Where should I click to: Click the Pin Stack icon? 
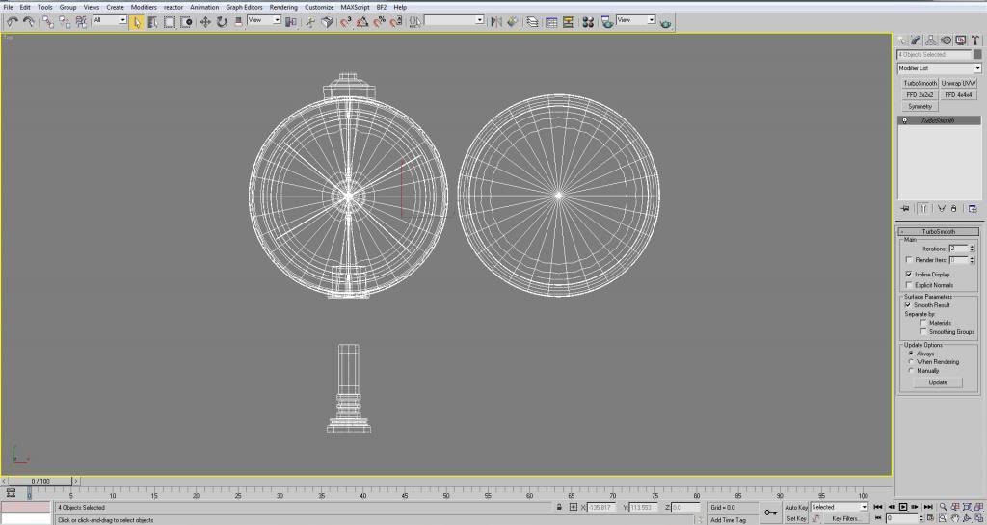point(905,208)
